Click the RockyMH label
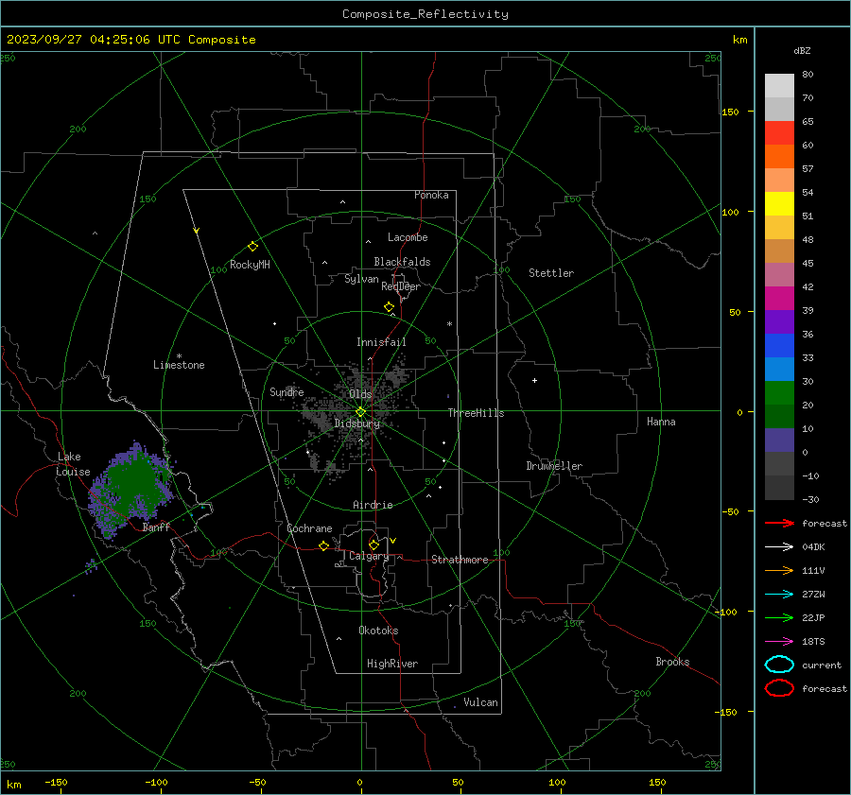 pos(250,265)
